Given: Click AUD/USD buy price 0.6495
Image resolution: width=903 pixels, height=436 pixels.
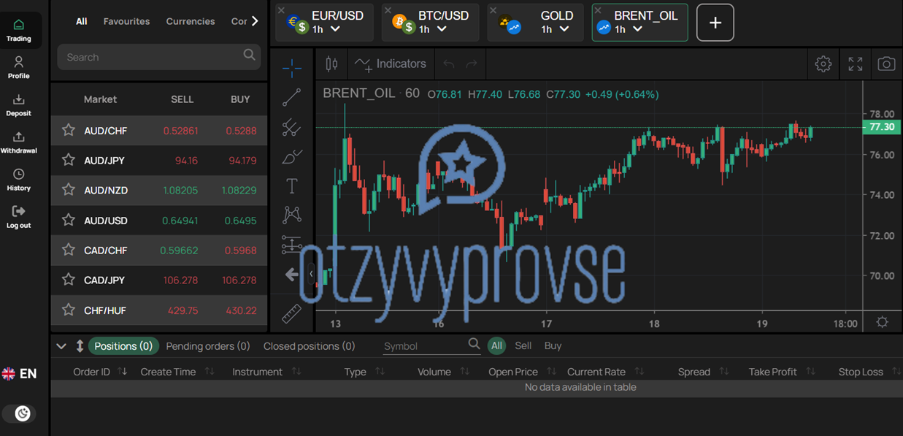Looking at the screenshot, I should [x=240, y=220].
